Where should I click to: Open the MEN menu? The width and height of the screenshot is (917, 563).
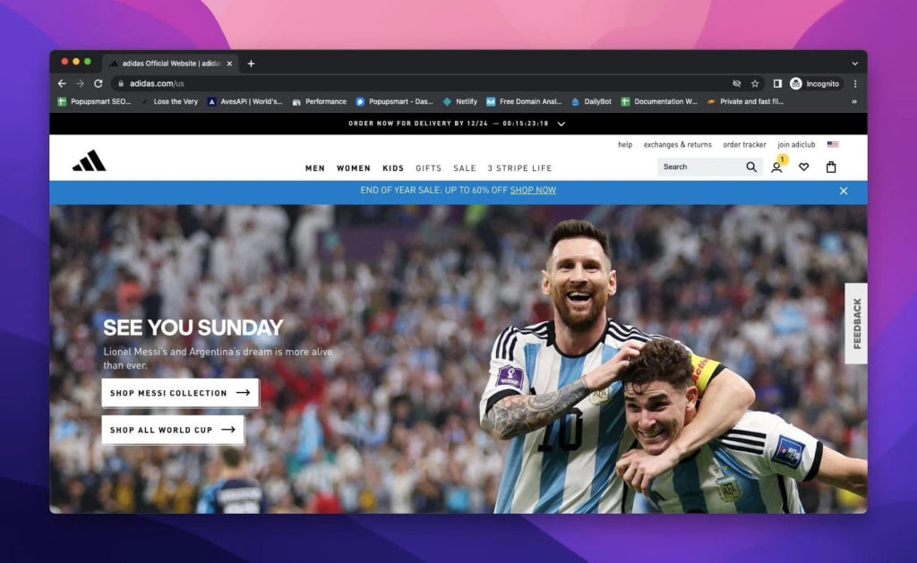315,168
